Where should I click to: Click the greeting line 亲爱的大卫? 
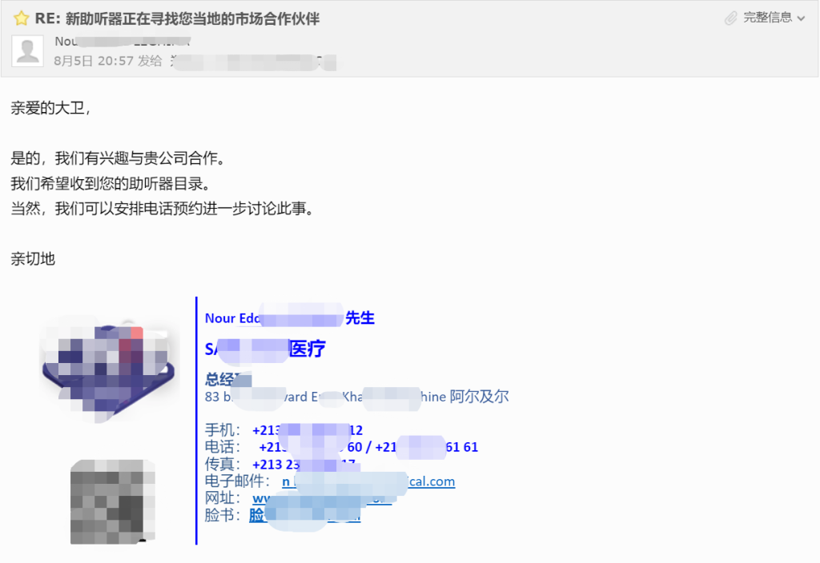click(50, 108)
